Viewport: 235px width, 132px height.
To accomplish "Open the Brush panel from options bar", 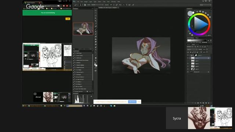I will pos(85,5).
